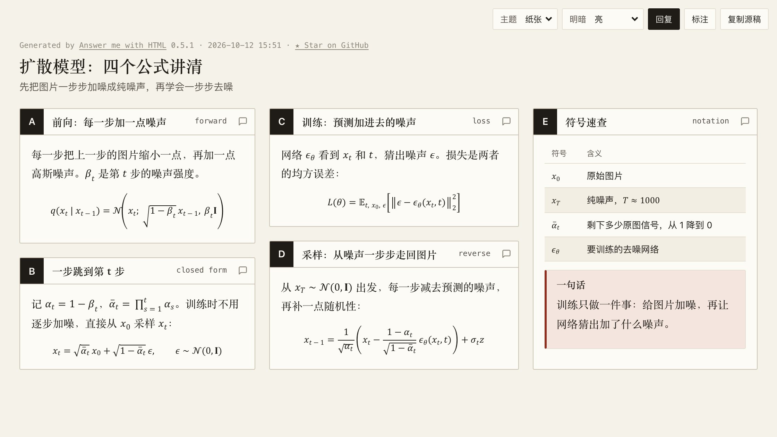Open the 主题 theme dropdown
The width and height of the screenshot is (777, 437).
pyautogui.click(x=525, y=19)
